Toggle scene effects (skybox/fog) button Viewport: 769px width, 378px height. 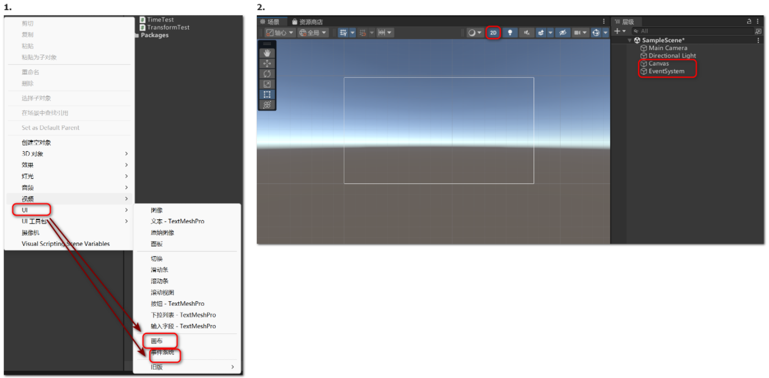pos(541,33)
